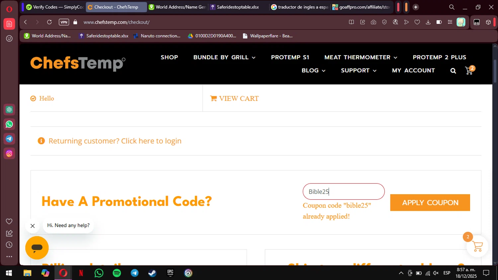498x280 pixels.
Task: Open PROTEMP 2 PLUS page
Action: [x=439, y=57]
